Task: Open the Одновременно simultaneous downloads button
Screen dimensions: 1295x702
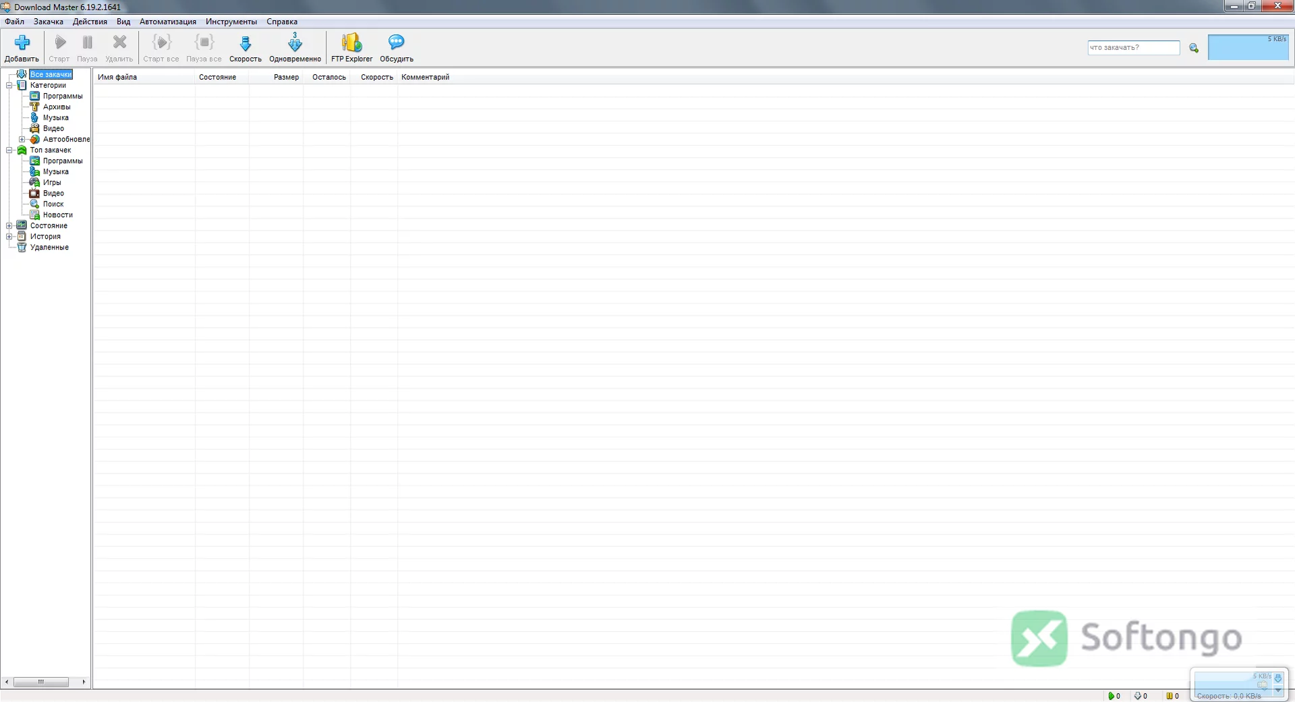Action: tap(295, 48)
